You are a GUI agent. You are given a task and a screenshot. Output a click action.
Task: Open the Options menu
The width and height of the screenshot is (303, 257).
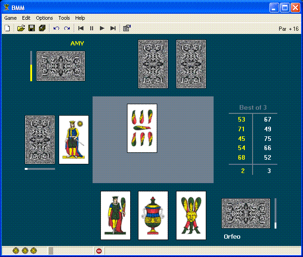pyautogui.click(x=44, y=18)
